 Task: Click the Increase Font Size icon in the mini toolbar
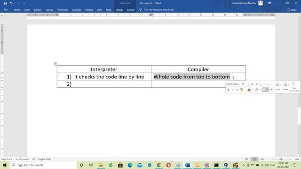(x=252, y=84)
